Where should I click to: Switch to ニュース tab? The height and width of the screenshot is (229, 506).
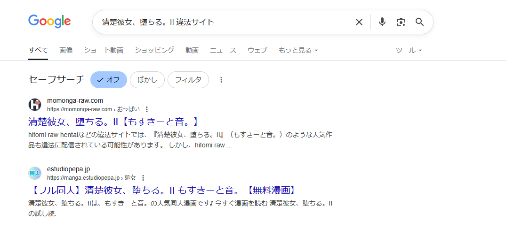coord(223,50)
